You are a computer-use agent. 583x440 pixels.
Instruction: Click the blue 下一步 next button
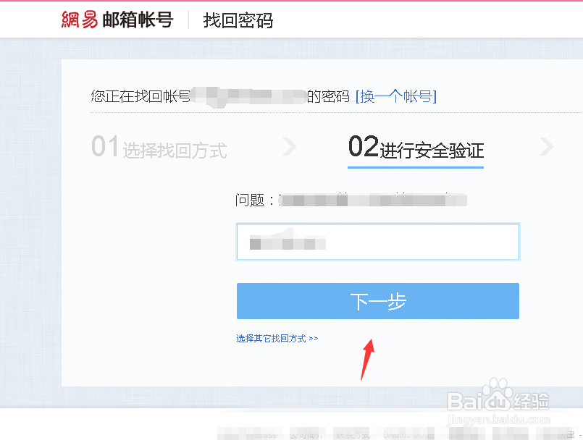click(x=378, y=301)
